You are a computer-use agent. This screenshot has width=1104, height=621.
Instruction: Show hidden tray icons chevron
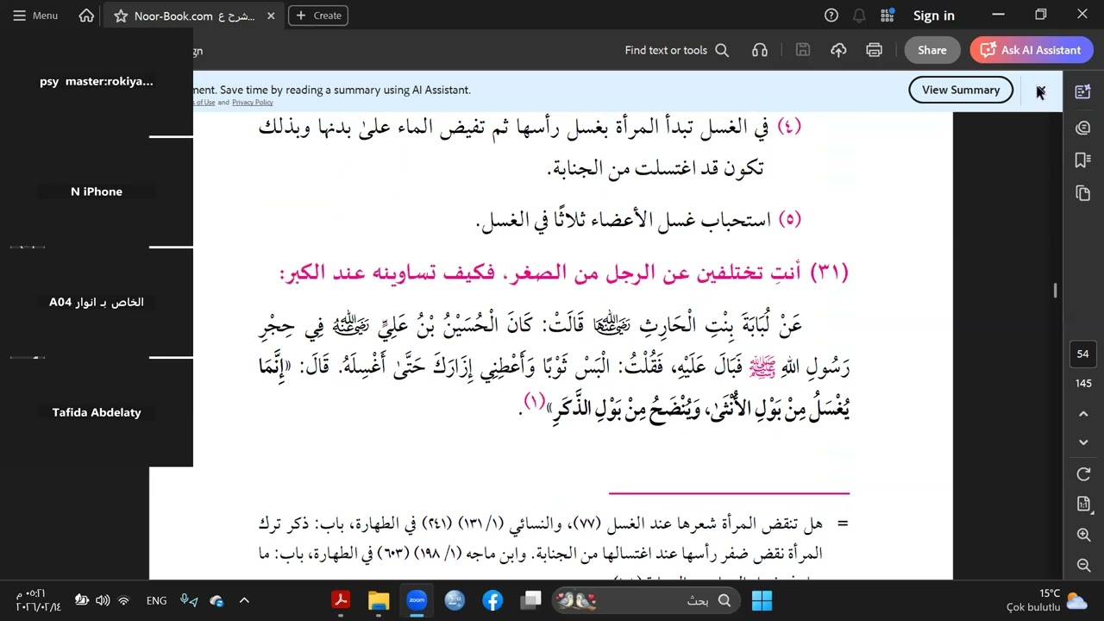244,600
